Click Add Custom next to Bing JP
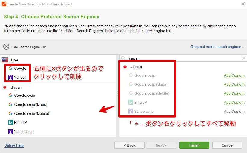The height and width of the screenshot is (153, 247). (x=234, y=103)
